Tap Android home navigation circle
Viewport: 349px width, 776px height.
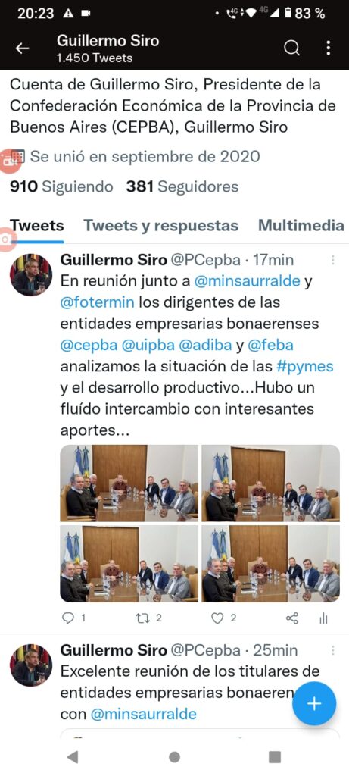pyautogui.click(x=174, y=757)
